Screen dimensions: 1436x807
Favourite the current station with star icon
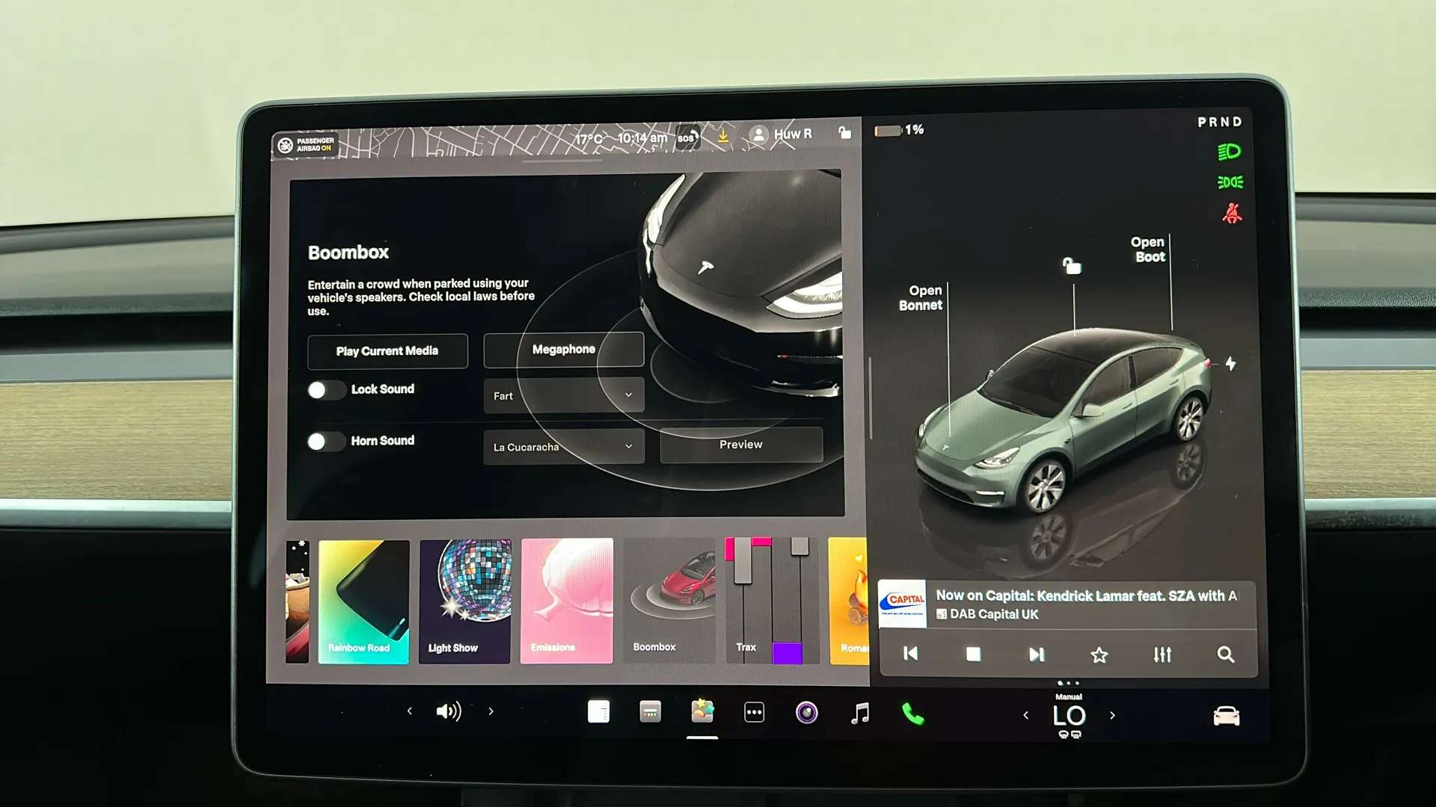tap(1099, 655)
